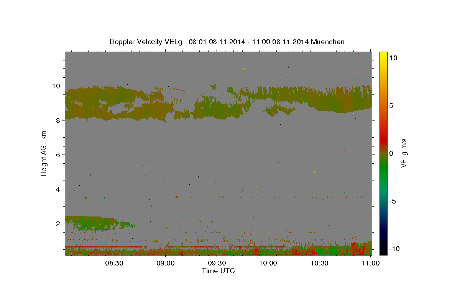Click the 10:00 time axis label
The height and width of the screenshot is (306, 460).
coord(268,264)
